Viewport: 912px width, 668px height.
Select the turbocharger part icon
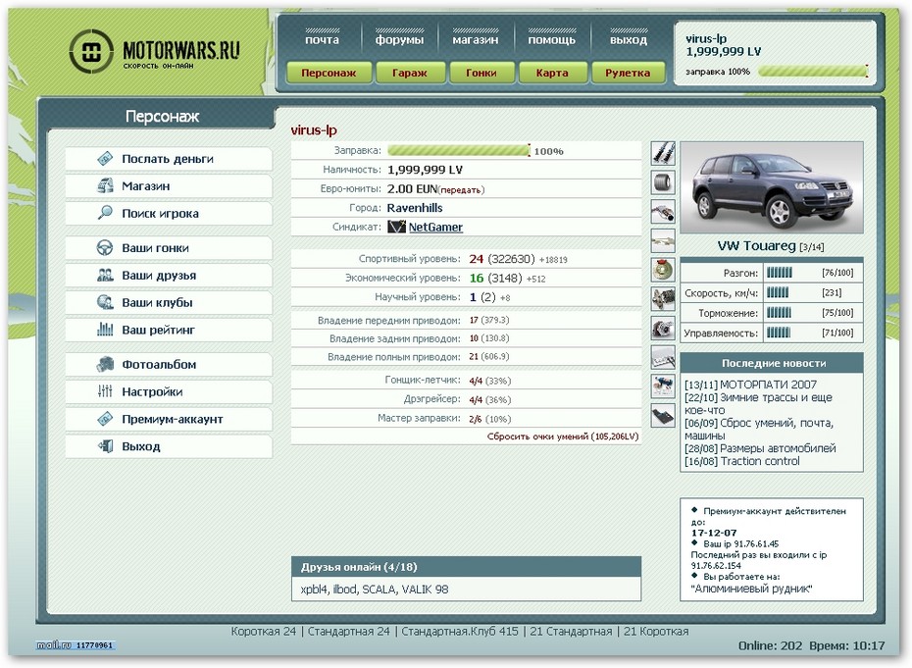click(663, 329)
